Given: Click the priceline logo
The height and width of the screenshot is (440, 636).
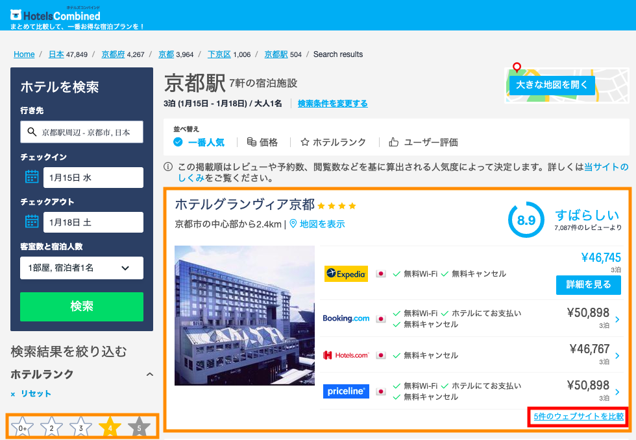Looking at the screenshot, I should pos(346,391).
